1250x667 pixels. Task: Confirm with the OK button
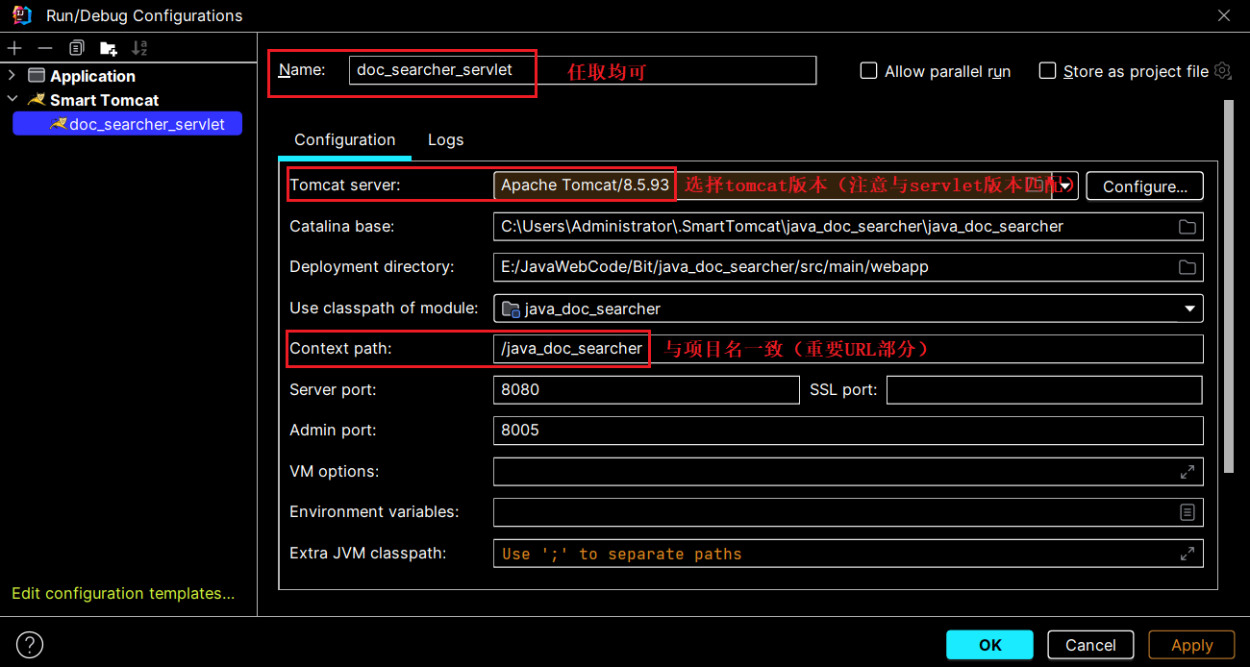coord(989,645)
